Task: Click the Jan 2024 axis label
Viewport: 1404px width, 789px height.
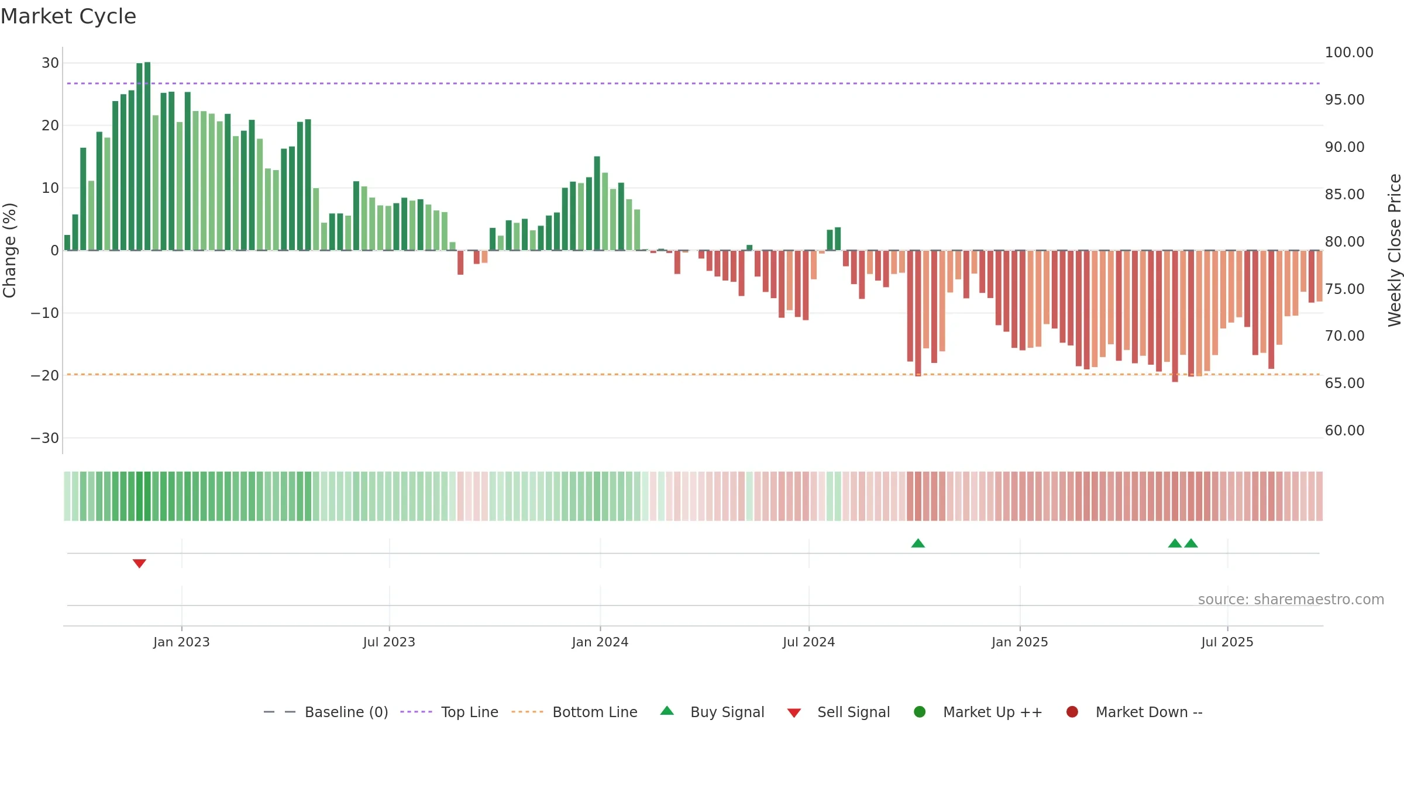Action: 600,642
